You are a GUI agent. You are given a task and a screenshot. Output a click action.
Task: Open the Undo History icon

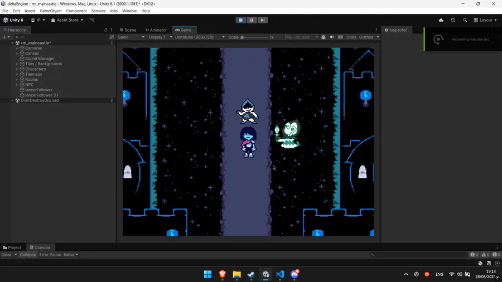pos(453,20)
